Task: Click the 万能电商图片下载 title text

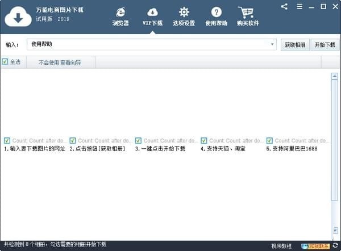Action: [x=60, y=10]
